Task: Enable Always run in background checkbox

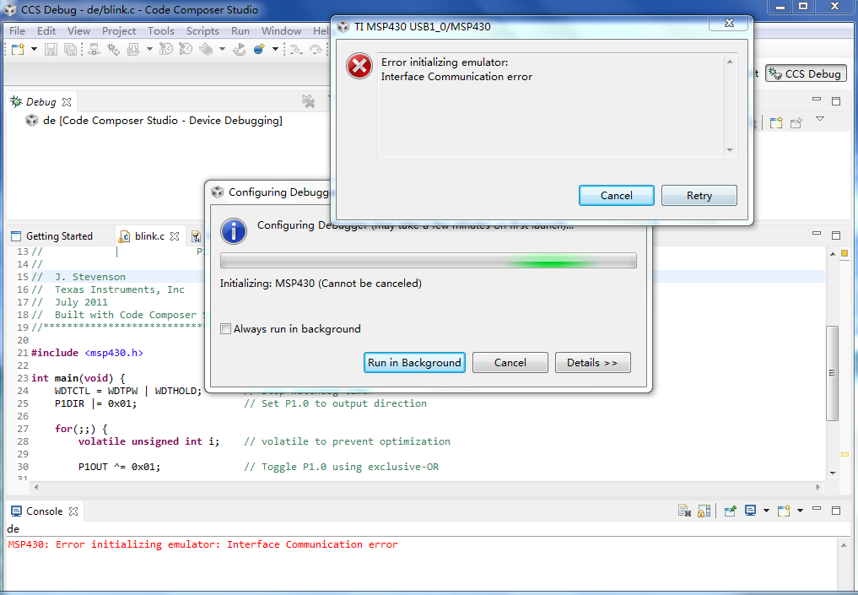Action: 225,329
